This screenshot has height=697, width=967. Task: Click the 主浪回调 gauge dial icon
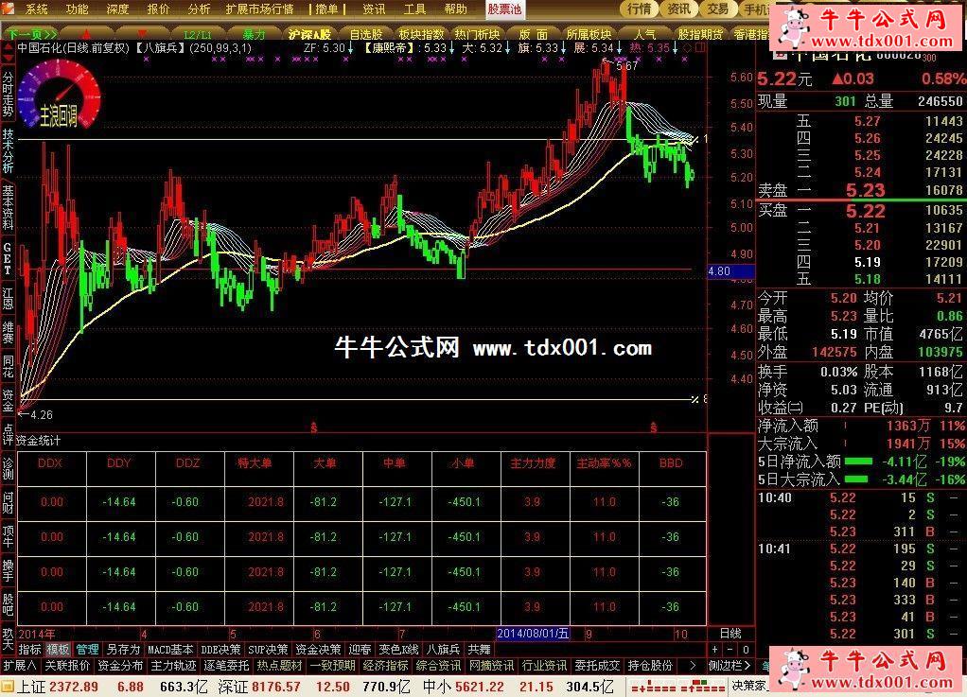pos(58,100)
